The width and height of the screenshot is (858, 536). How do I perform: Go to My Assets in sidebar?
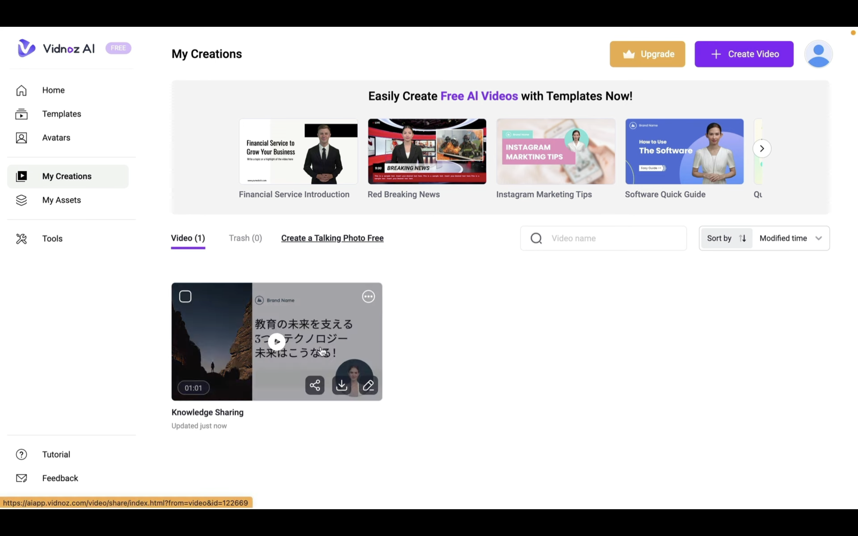pyautogui.click(x=61, y=200)
